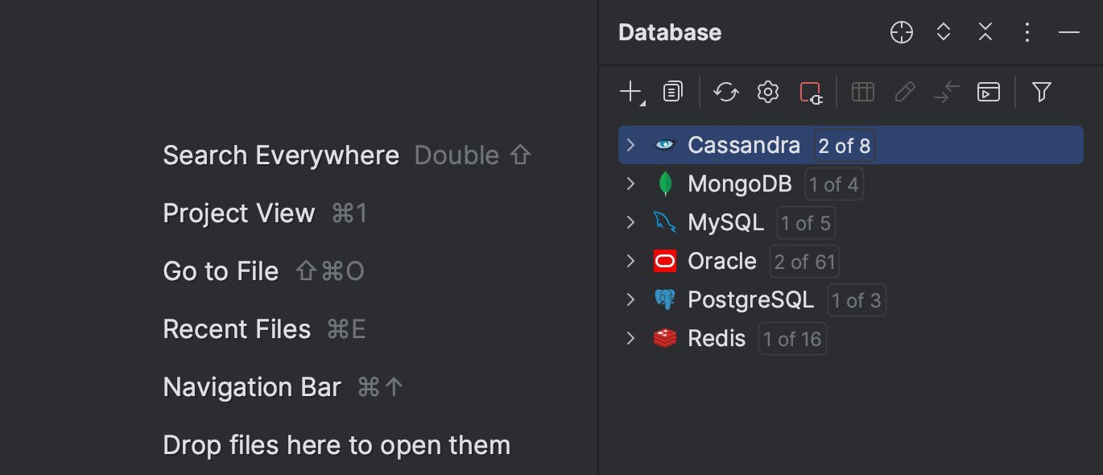Toggle the filter funnel in the Database toolbar
The height and width of the screenshot is (475, 1103).
coord(1041,91)
